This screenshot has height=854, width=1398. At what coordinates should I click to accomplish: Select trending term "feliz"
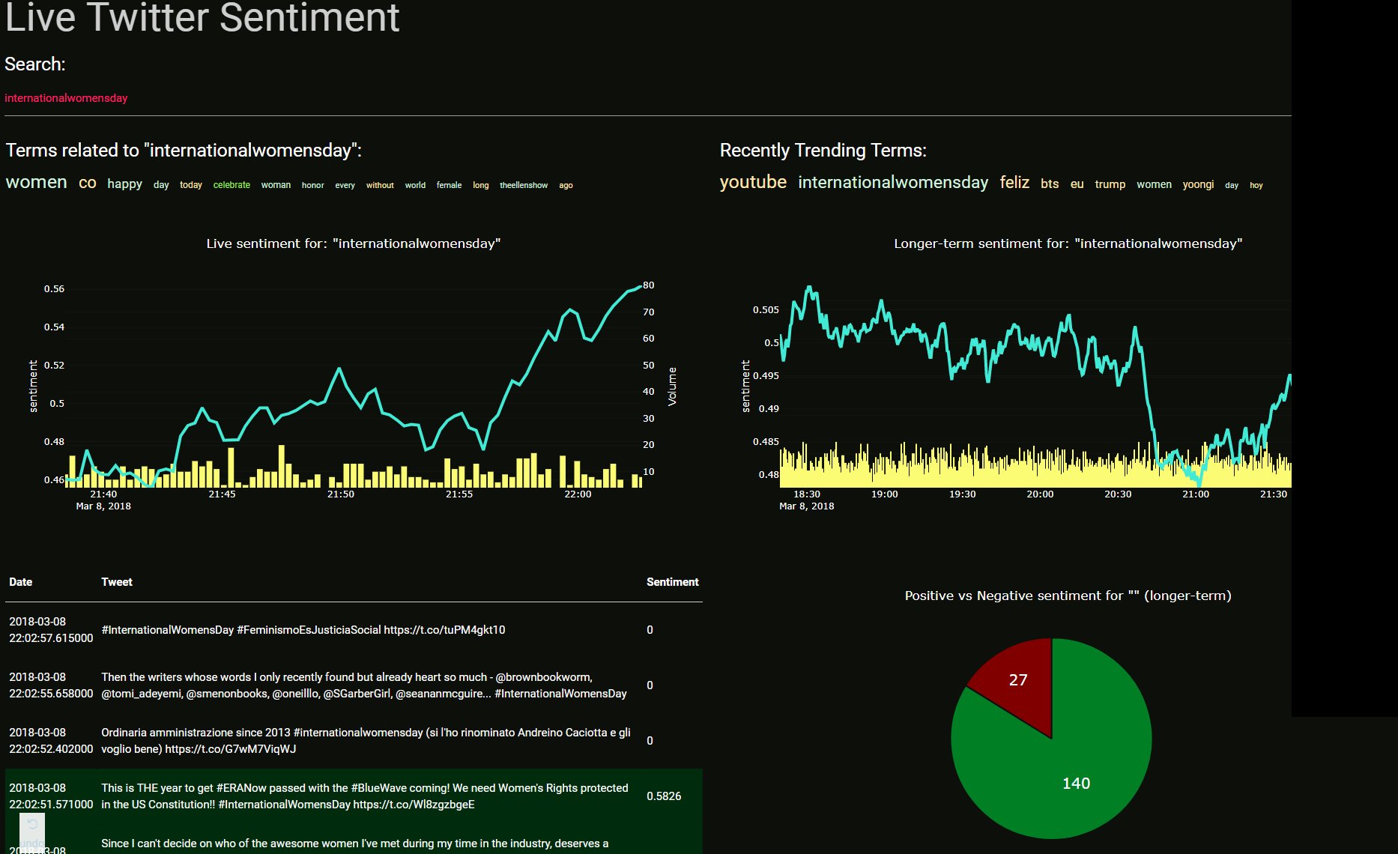(1014, 183)
